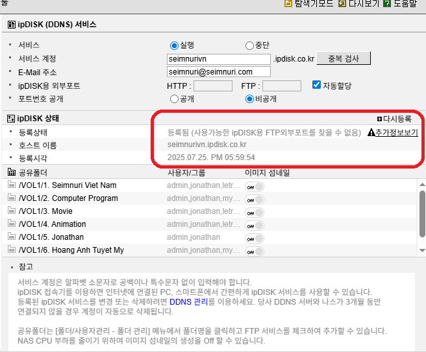This screenshot has width=426, height=352.
Task: Toggle thumbnail switch for Movie folder
Action: (255, 213)
